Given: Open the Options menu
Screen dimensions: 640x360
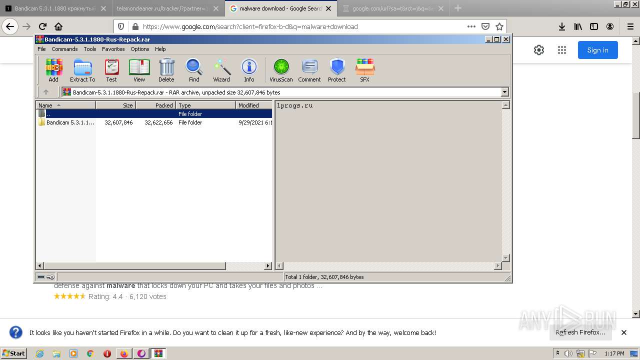Looking at the screenshot, I should (x=140, y=49).
